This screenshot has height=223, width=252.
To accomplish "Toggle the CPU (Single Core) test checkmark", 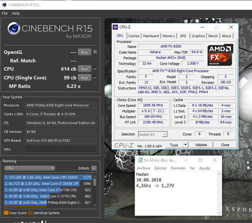I will click(95, 77).
